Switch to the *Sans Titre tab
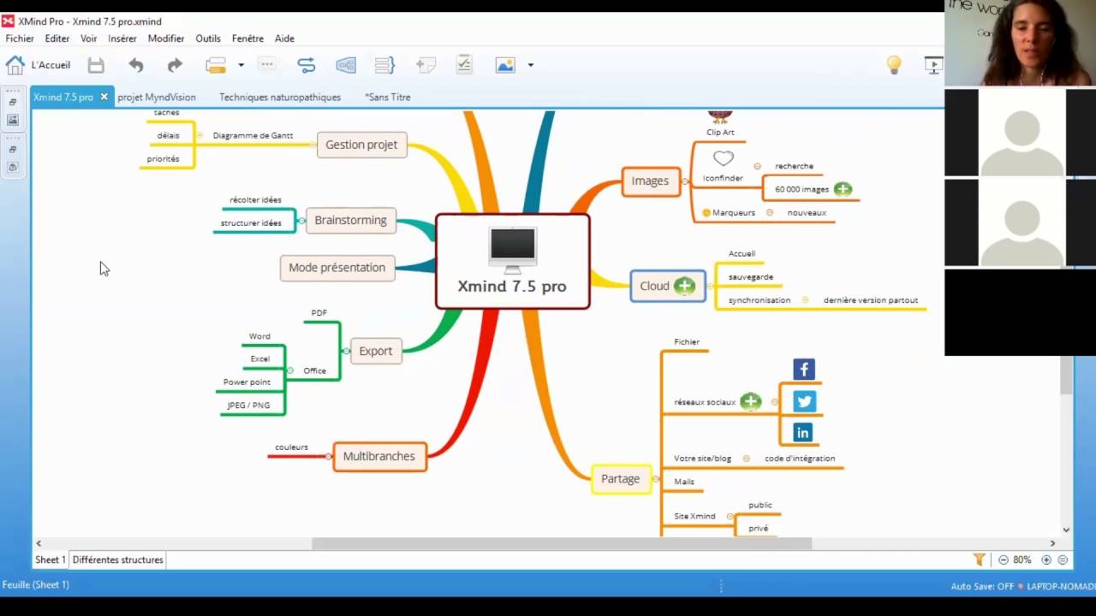 point(388,98)
